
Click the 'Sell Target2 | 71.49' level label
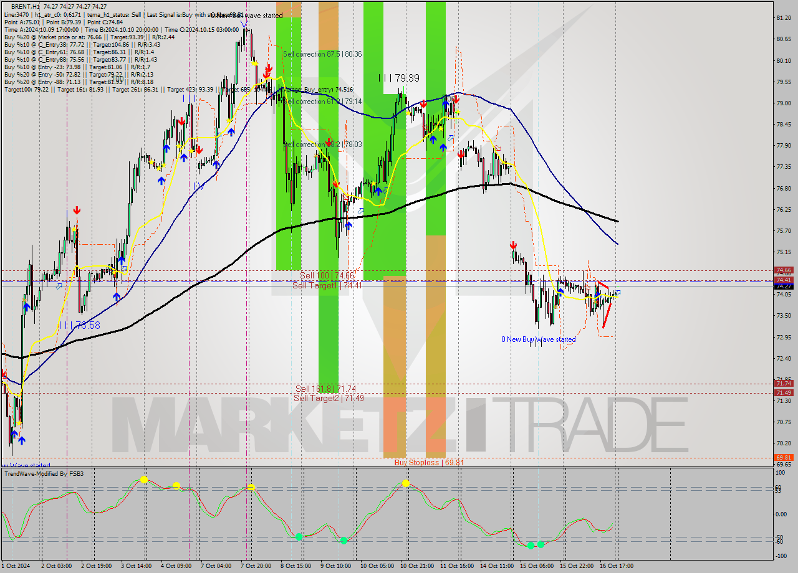click(x=329, y=398)
